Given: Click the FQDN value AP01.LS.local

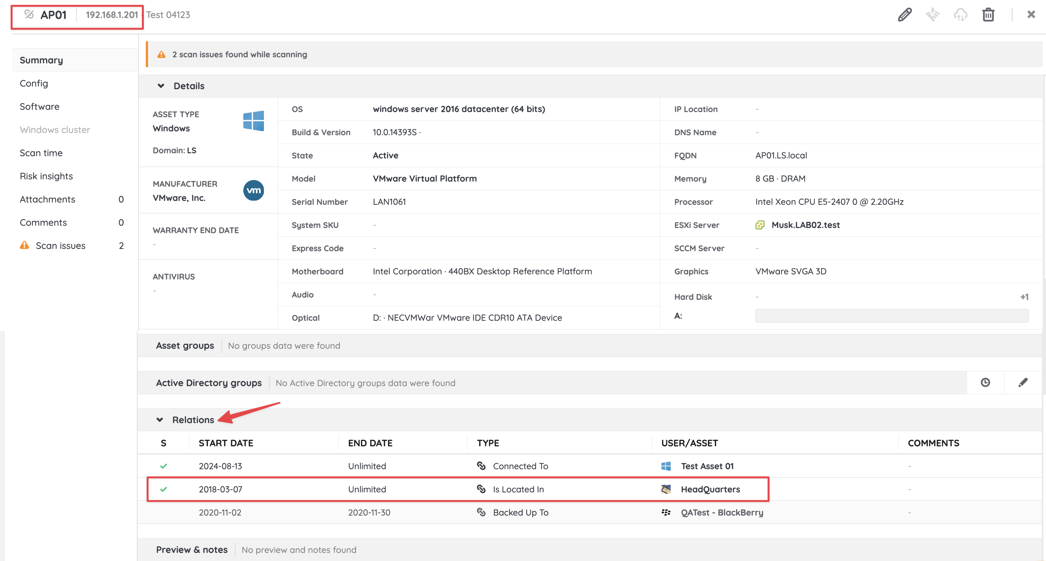Looking at the screenshot, I should 781,155.
